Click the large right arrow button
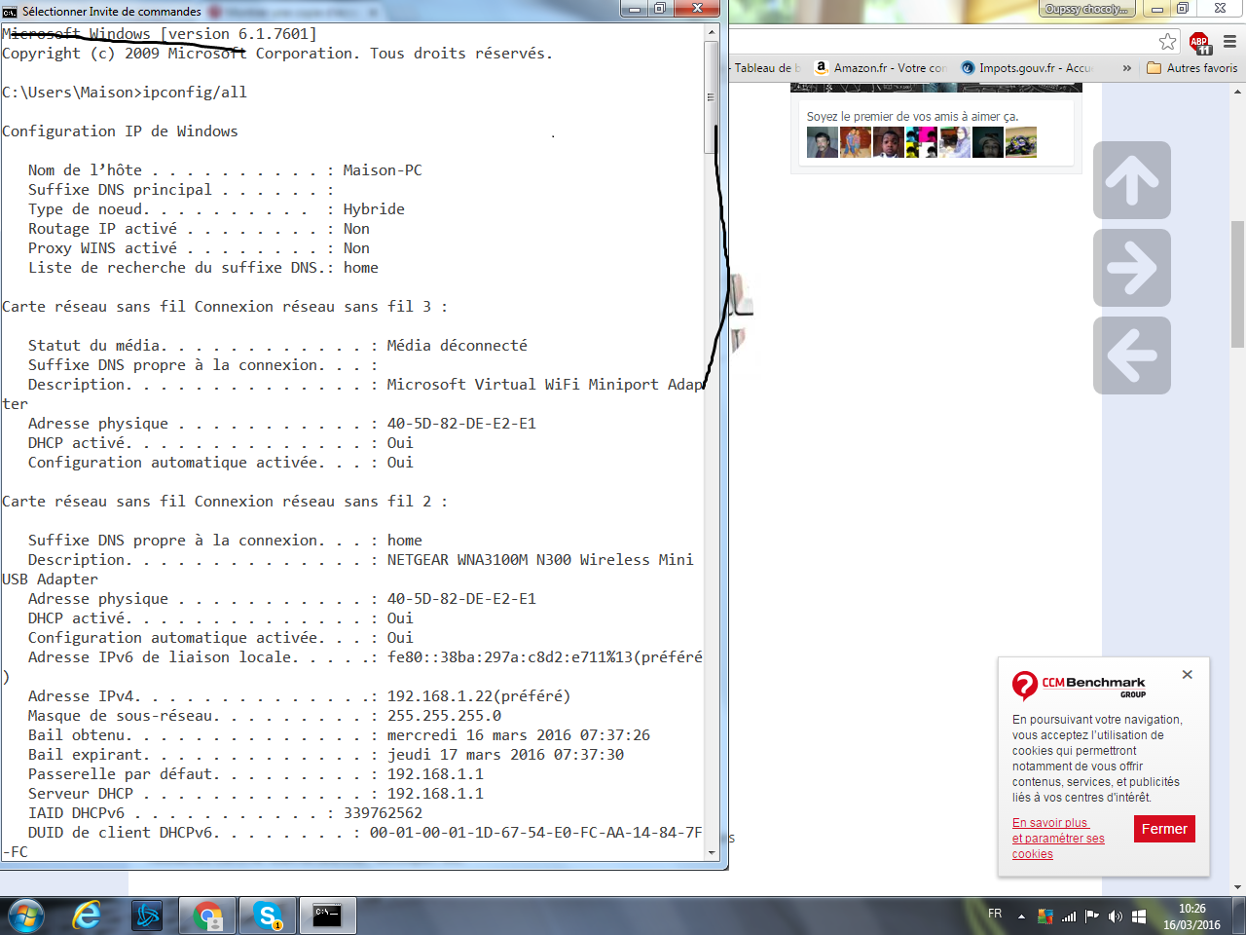 tap(1131, 268)
